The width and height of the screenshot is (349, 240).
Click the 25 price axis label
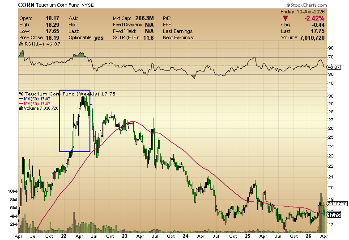pyautogui.click(x=331, y=137)
